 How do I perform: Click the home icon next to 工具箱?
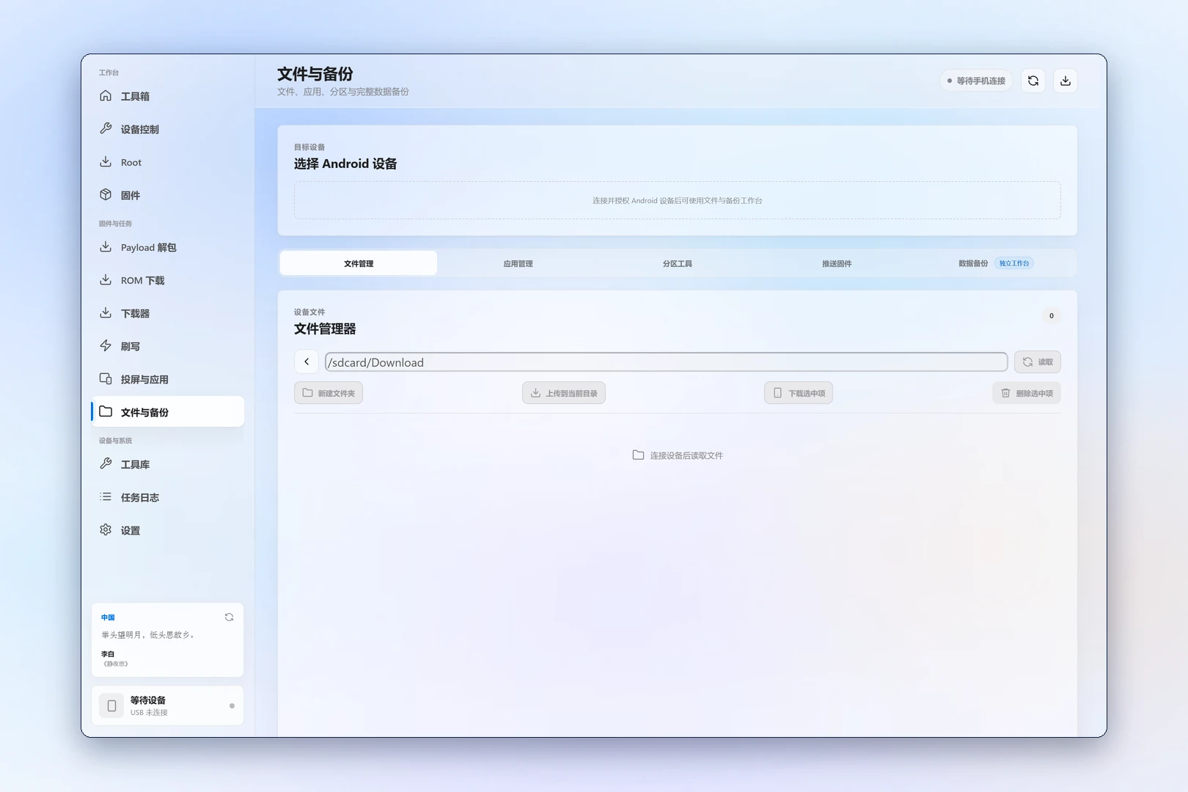tap(106, 96)
